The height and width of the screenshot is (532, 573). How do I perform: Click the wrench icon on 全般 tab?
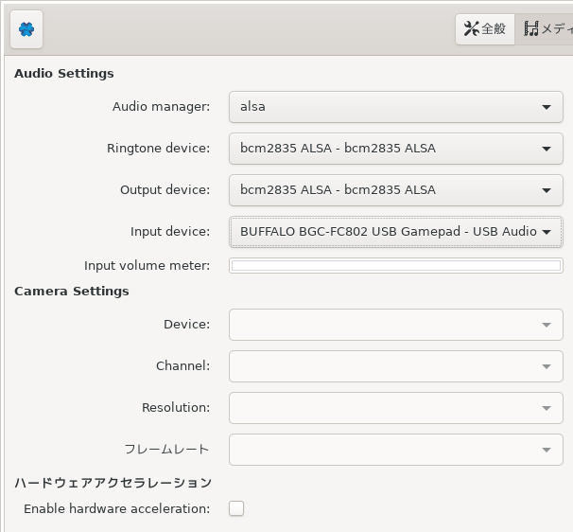tap(471, 28)
